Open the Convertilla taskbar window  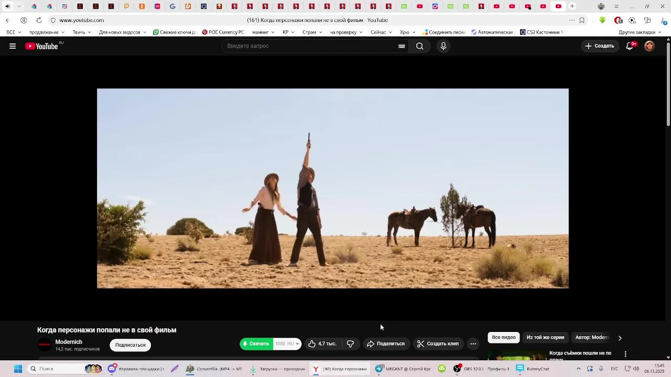tap(213, 369)
